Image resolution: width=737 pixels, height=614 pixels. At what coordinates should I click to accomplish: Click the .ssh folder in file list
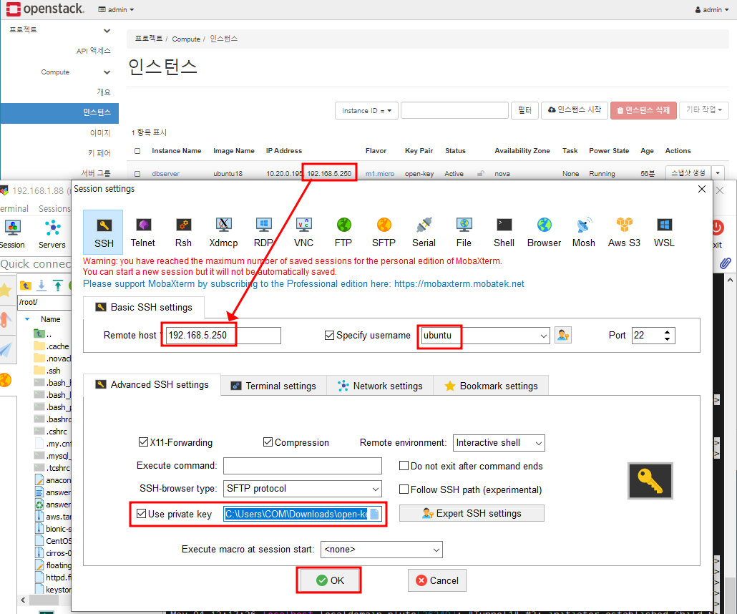coord(47,371)
